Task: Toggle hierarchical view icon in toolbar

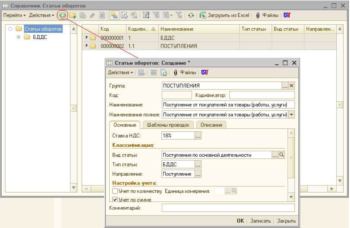Action: (114, 15)
